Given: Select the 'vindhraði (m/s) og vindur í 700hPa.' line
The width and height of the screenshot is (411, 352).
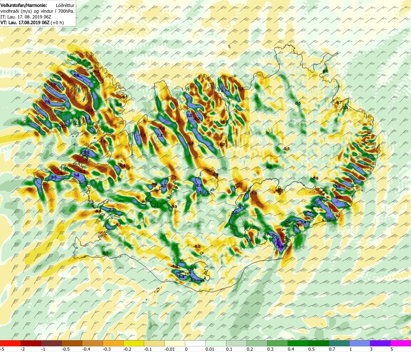Looking at the screenshot, I should pos(37,11).
